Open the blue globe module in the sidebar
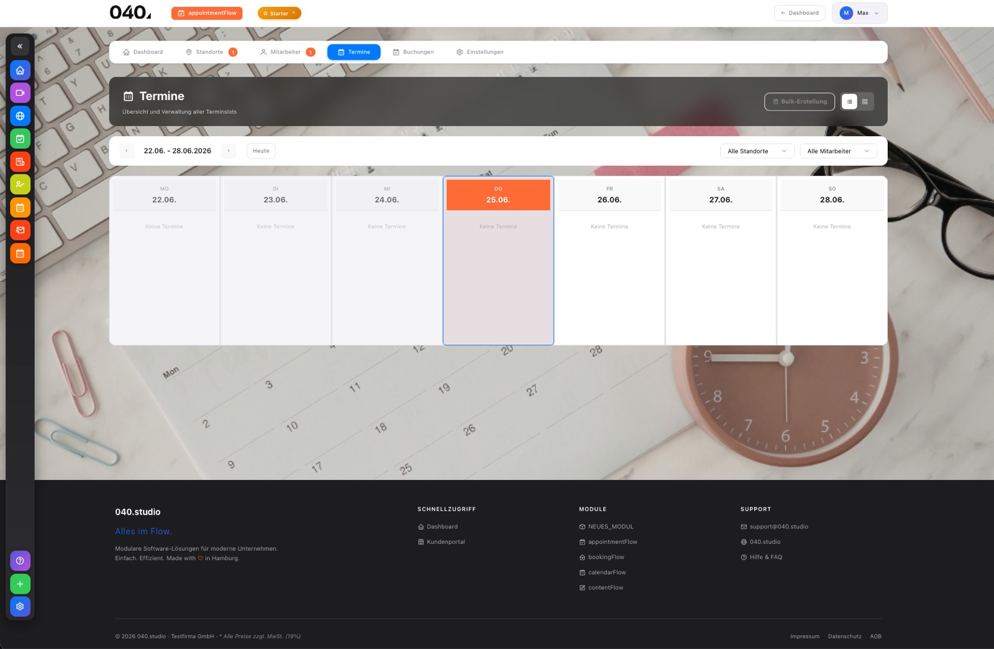This screenshot has height=649, width=994. click(20, 116)
